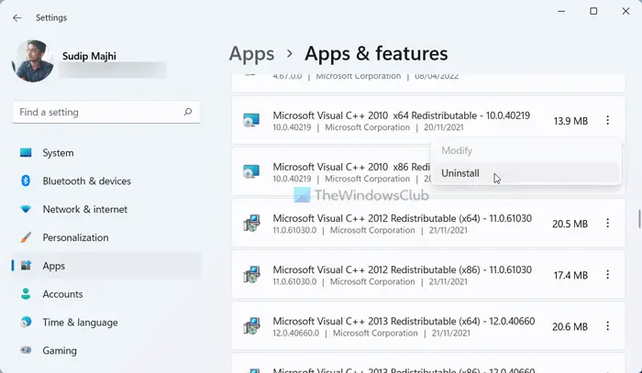This screenshot has height=373, width=642.
Task: Click the 17.4 MB size value
Action: click(x=570, y=275)
